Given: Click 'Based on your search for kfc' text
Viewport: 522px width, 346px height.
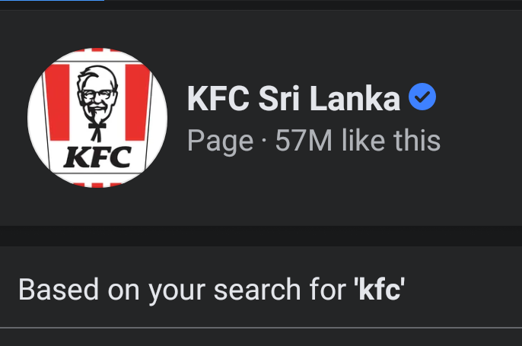Looking at the screenshot, I should pyautogui.click(x=212, y=290).
